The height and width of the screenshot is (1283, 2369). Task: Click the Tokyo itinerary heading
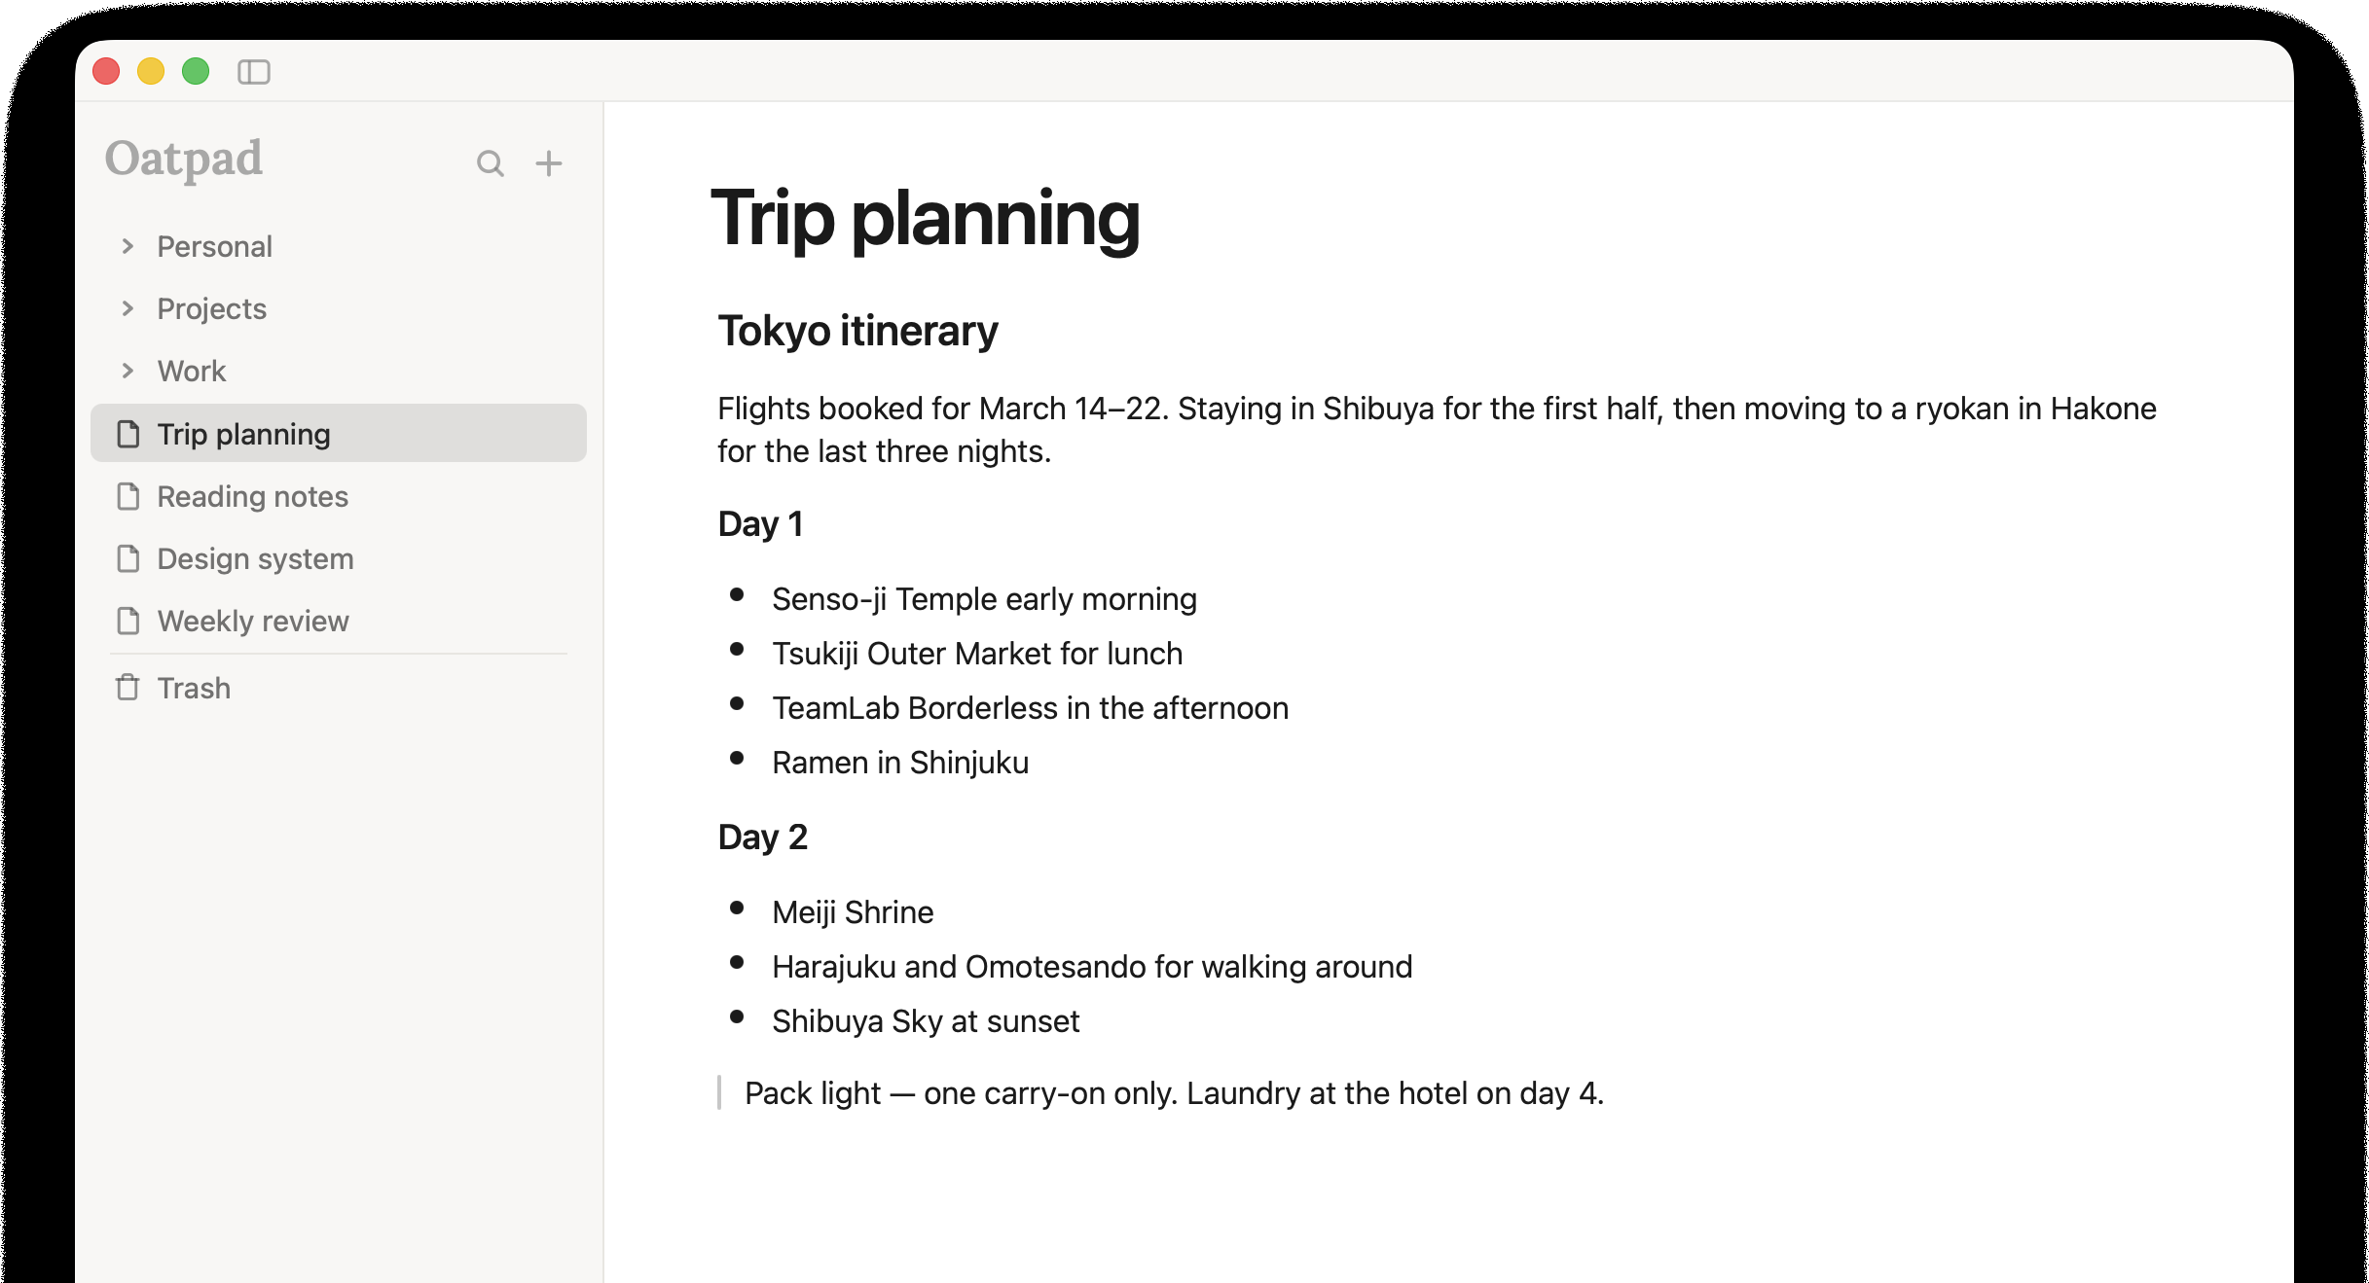[x=857, y=330]
